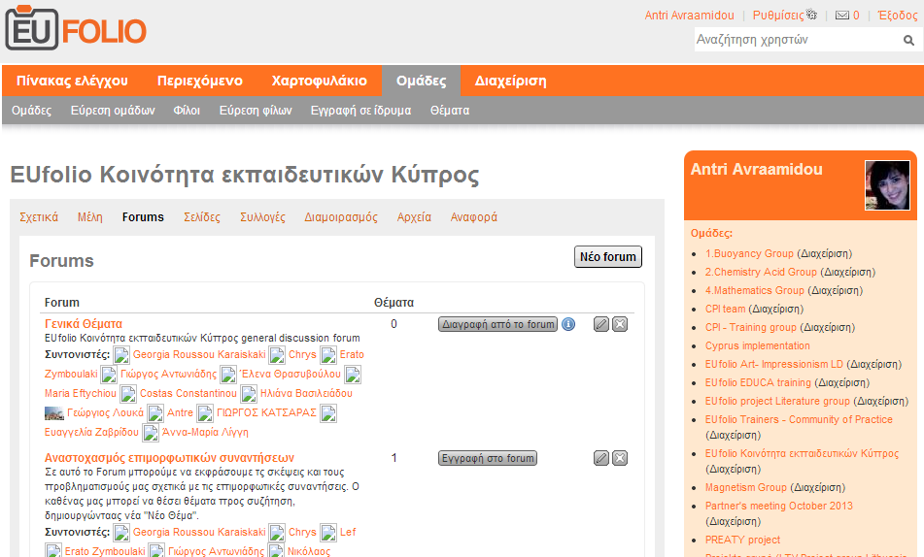Viewport: 924px width, 557px height.
Task: Click avatar icon before Antre
Action: pyautogui.click(x=155, y=413)
